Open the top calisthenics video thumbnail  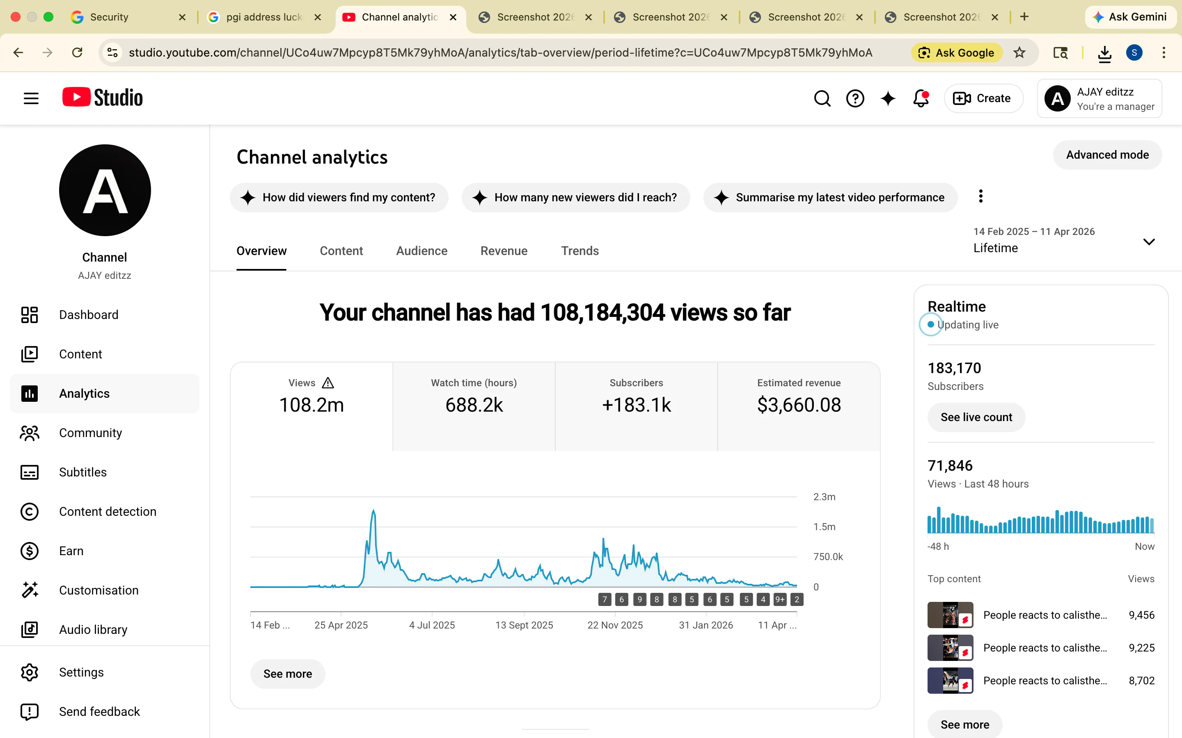click(x=950, y=615)
